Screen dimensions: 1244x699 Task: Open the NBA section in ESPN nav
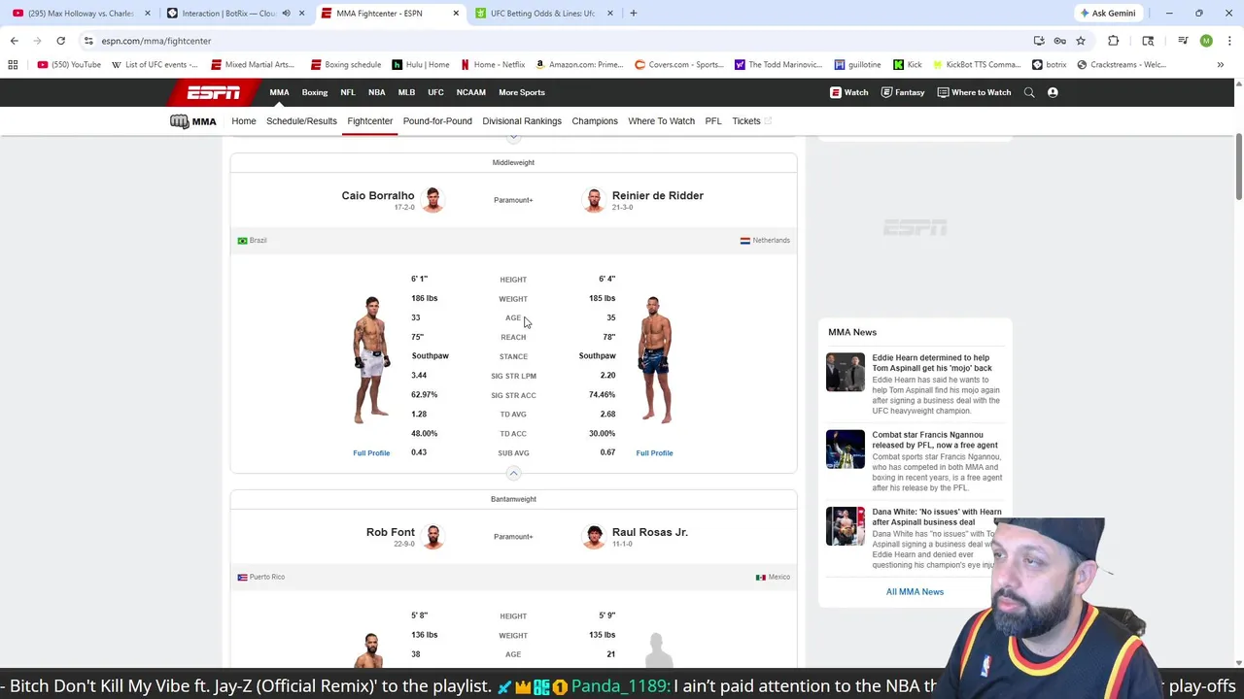(x=376, y=92)
